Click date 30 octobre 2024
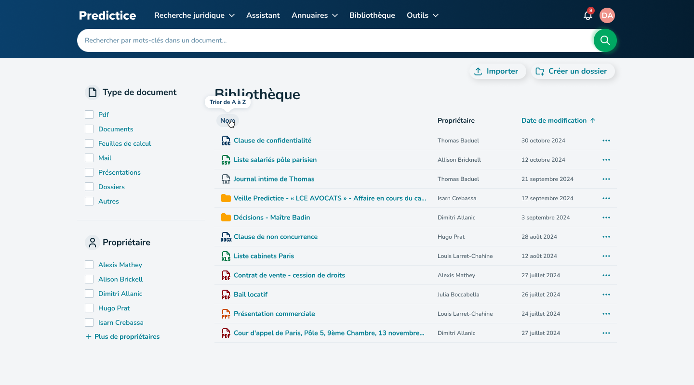This screenshot has height=385, width=694. click(x=543, y=141)
